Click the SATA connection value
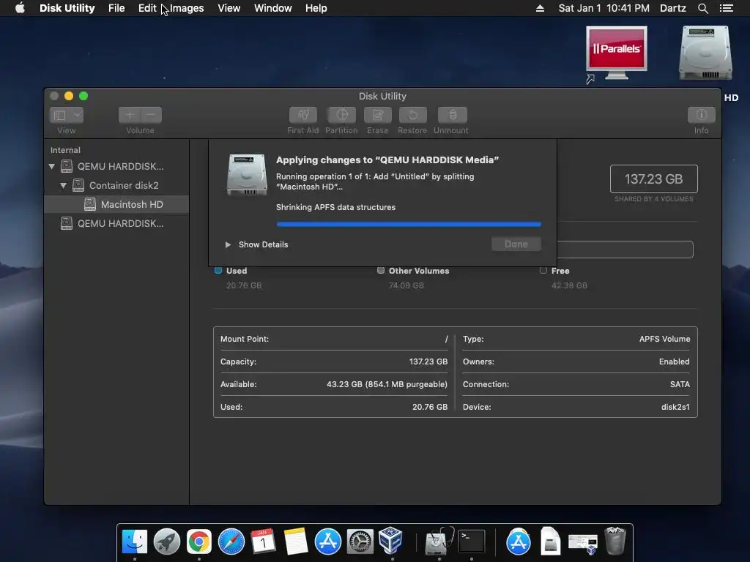The width and height of the screenshot is (750, 562). tap(680, 384)
